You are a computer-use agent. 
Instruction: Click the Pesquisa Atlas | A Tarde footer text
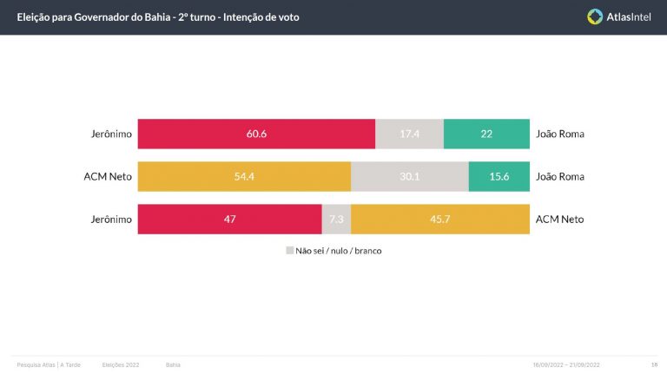click(49, 364)
